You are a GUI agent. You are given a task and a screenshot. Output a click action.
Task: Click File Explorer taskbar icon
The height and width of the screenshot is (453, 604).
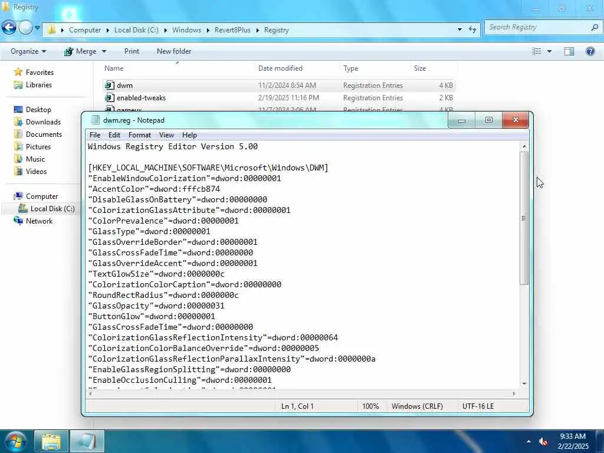(x=51, y=441)
